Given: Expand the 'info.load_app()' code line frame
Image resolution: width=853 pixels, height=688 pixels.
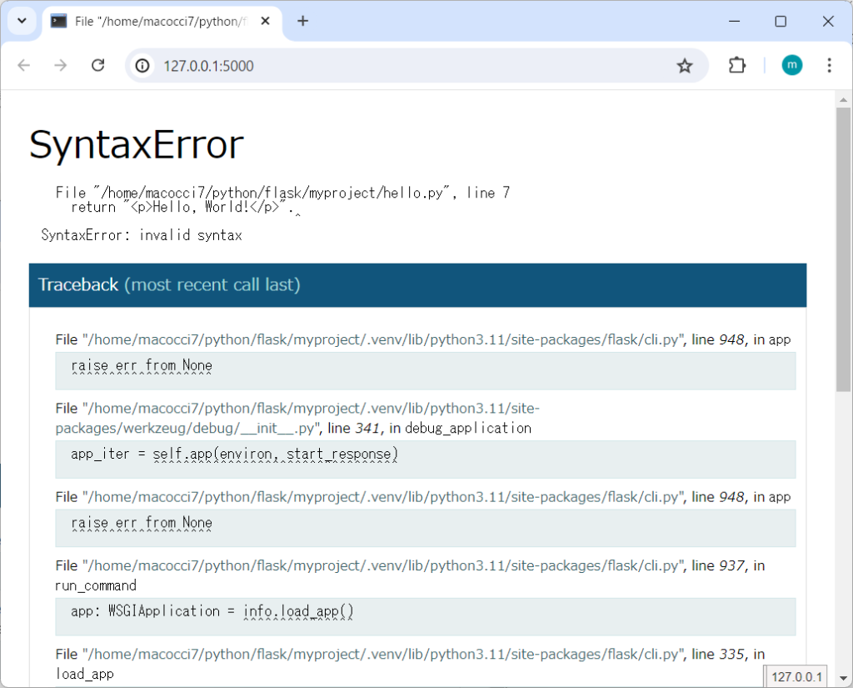Looking at the screenshot, I should (x=425, y=616).
